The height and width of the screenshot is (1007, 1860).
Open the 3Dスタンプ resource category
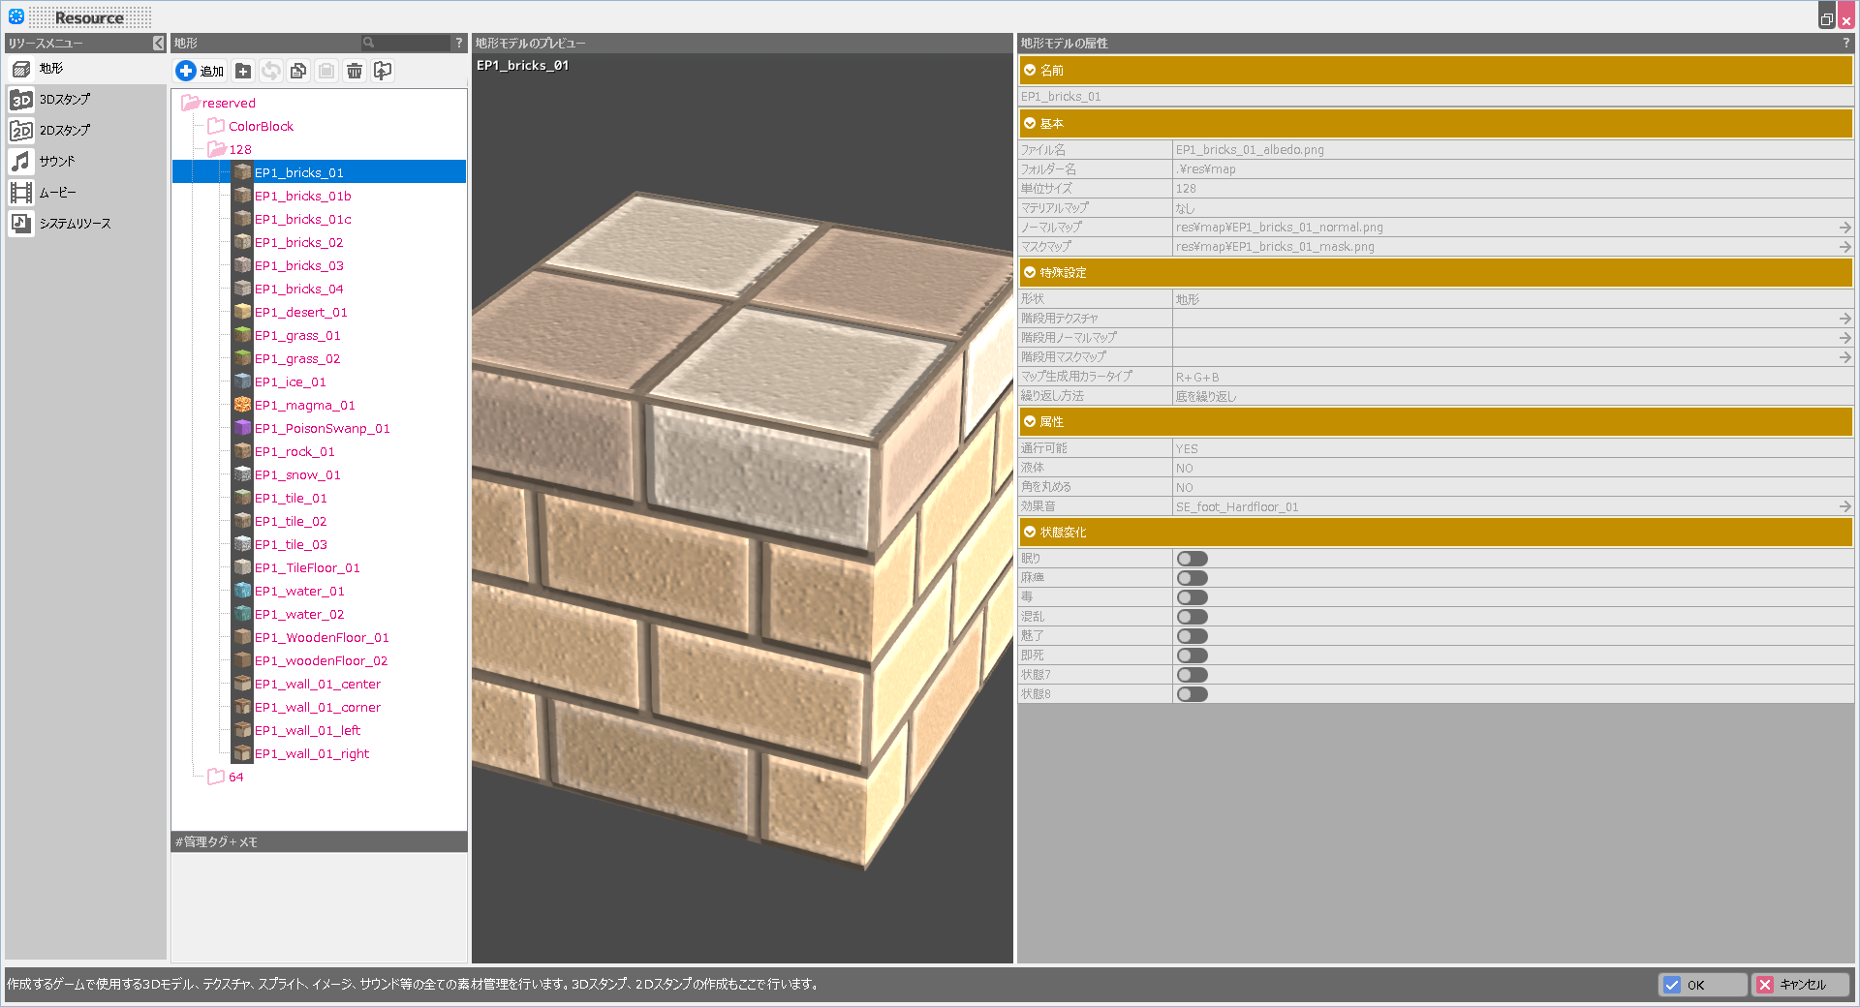coord(64,100)
